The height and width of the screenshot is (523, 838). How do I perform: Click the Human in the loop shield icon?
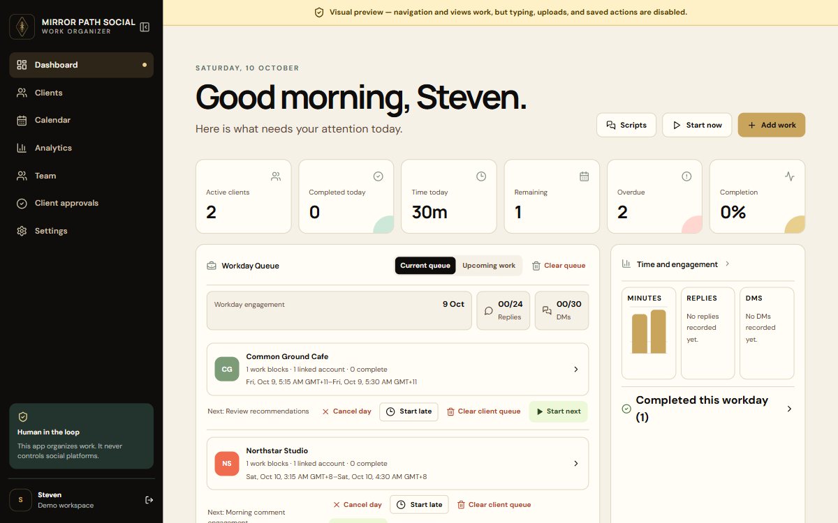[x=23, y=416]
